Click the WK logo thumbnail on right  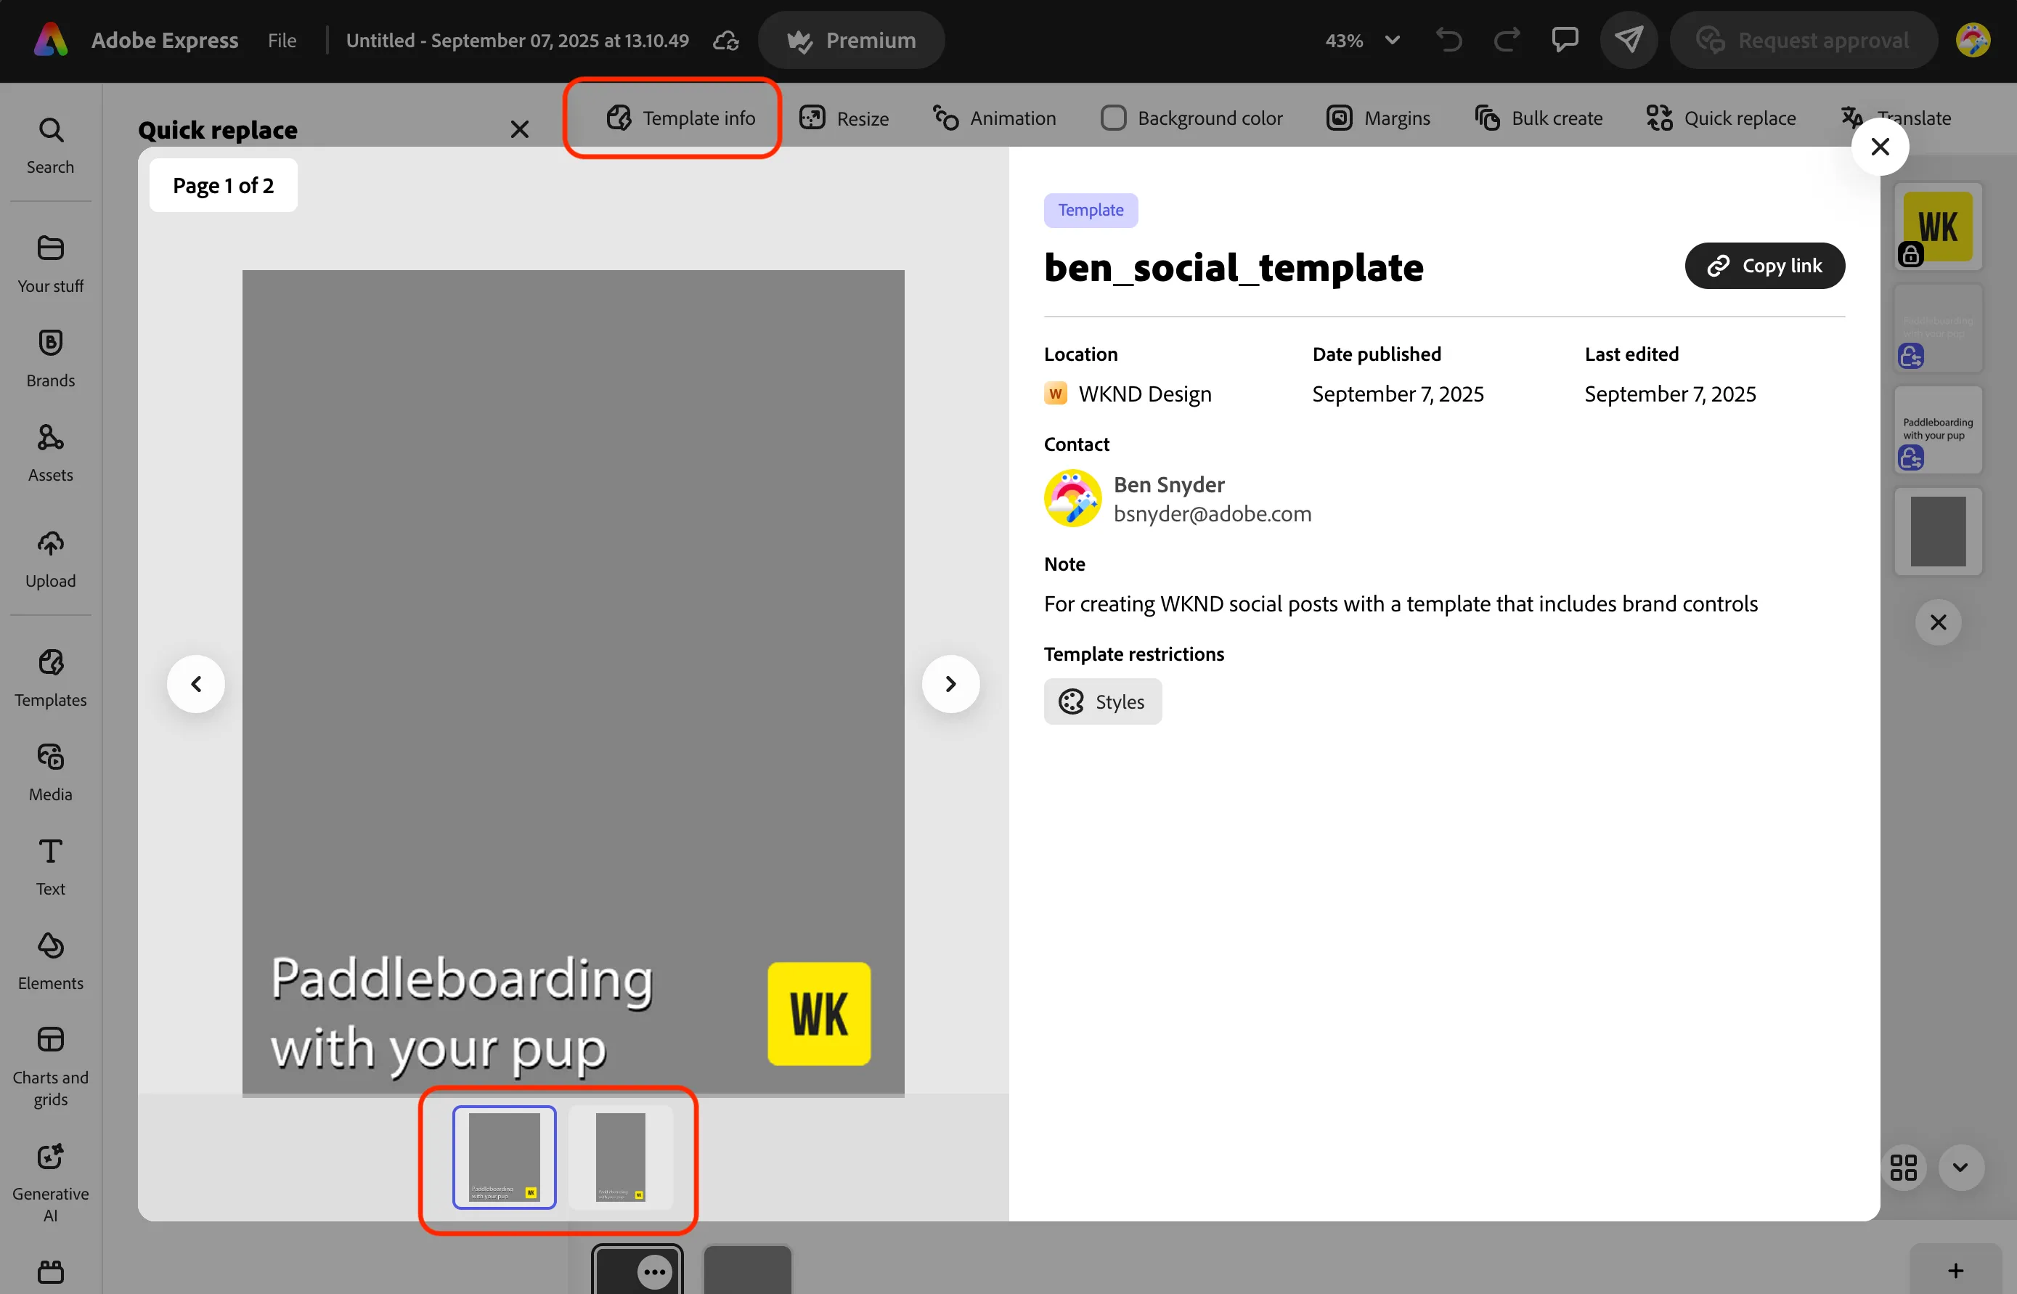1937,226
